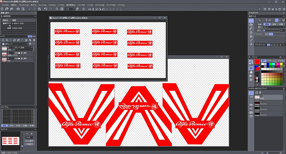Open the layer type dropdown

[27, 44]
